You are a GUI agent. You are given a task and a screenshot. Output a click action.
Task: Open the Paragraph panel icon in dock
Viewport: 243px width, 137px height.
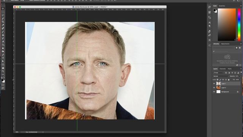click(x=210, y=26)
